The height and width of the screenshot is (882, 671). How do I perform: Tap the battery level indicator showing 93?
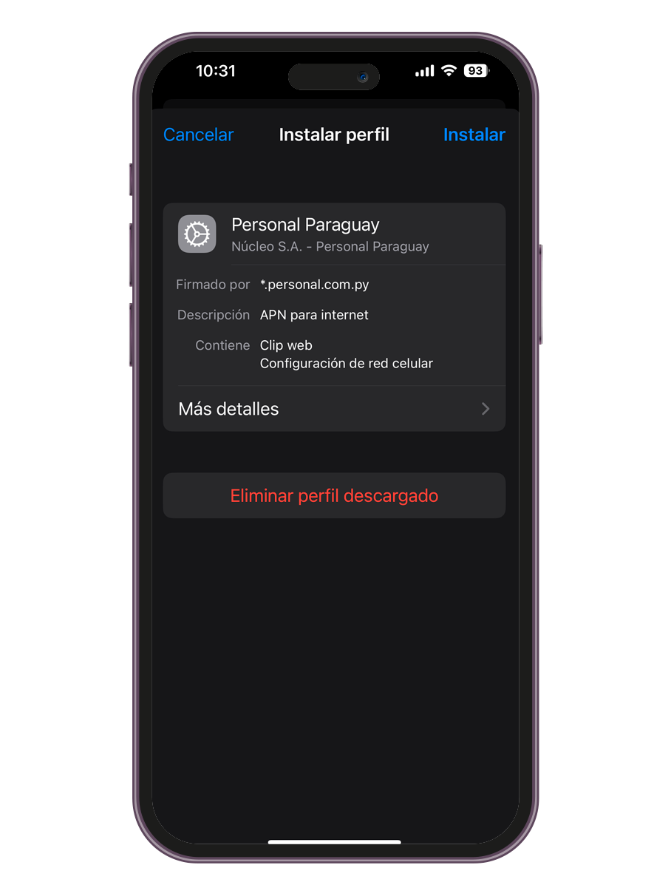[477, 71]
